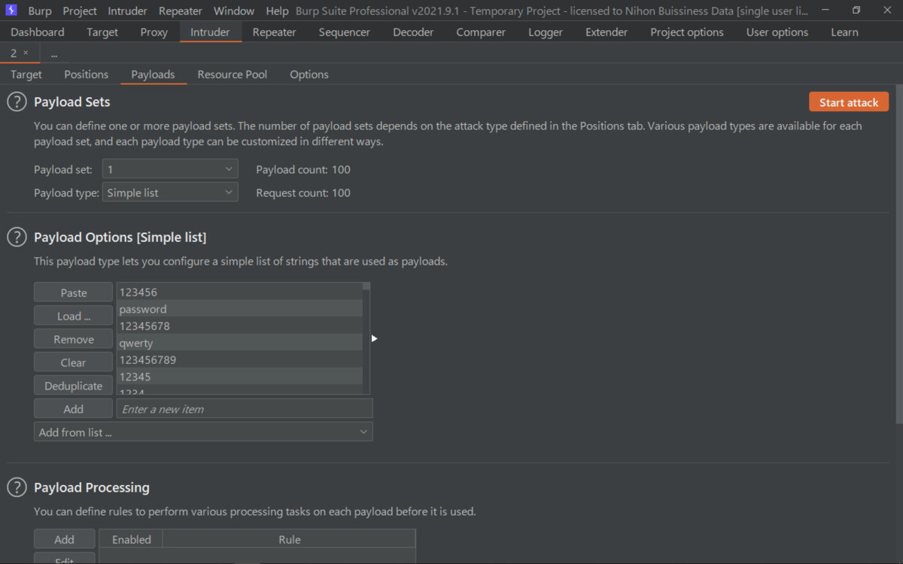Switch to the top-level Target tab
This screenshot has width=903, height=564.
pos(102,32)
